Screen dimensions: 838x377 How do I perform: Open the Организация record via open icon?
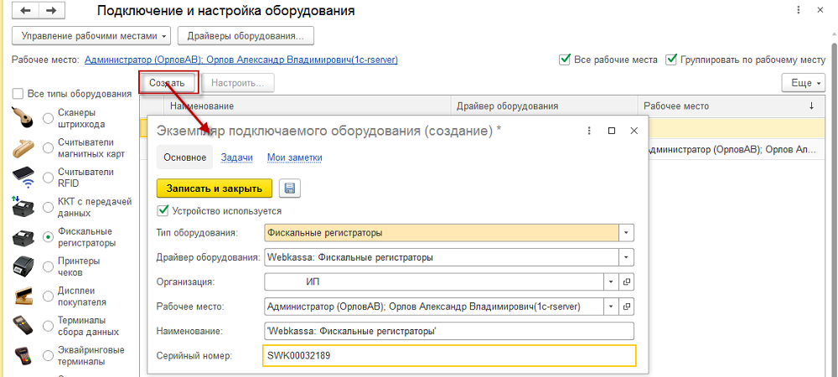[628, 281]
